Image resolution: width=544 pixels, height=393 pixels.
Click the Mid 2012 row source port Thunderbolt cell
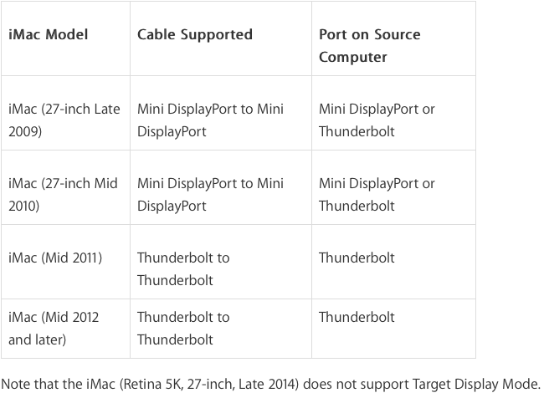pyautogui.click(x=394, y=329)
